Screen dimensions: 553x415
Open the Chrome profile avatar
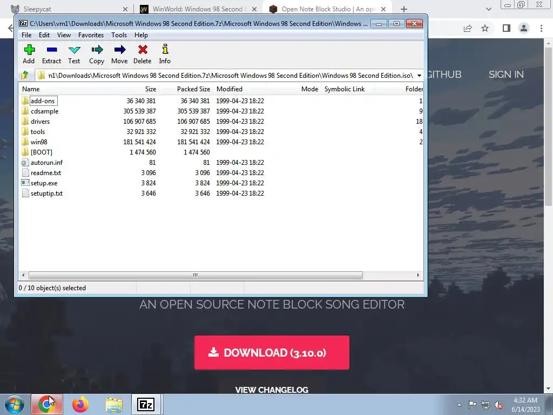click(524, 28)
